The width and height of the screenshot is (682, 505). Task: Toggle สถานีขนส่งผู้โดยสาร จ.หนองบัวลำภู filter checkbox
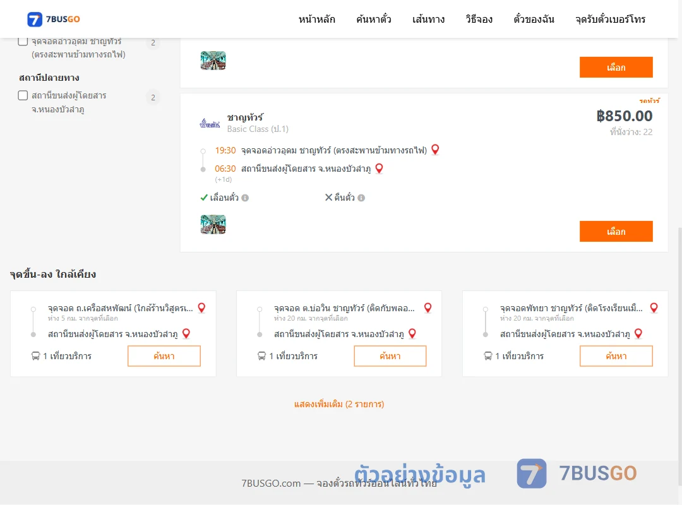(x=23, y=95)
